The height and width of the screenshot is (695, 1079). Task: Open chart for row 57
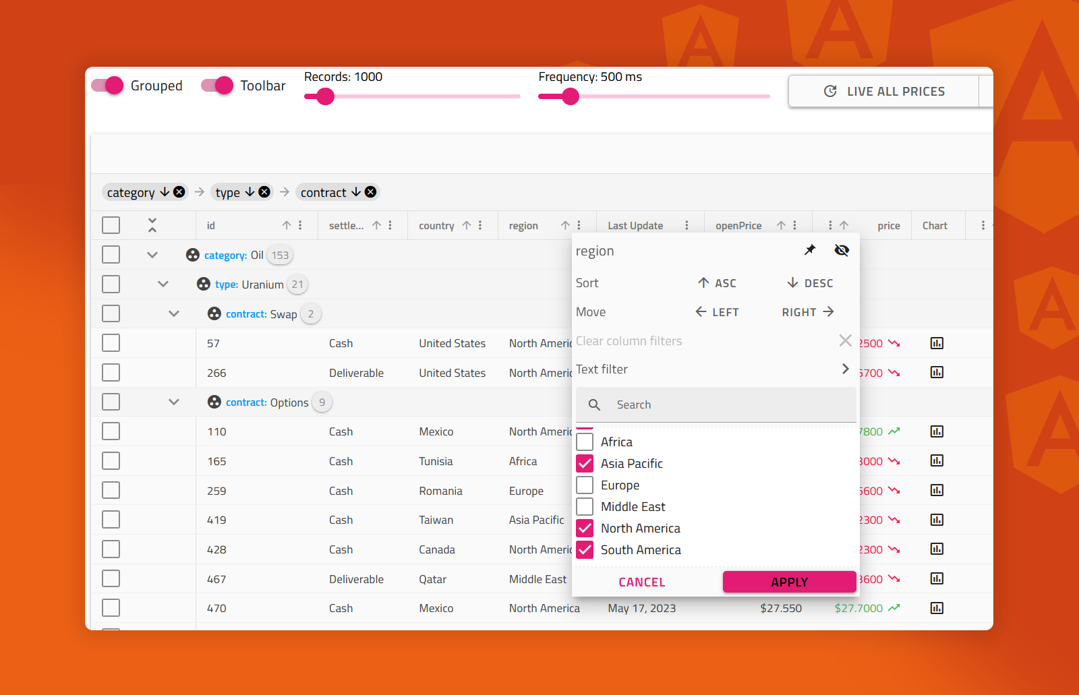937,343
